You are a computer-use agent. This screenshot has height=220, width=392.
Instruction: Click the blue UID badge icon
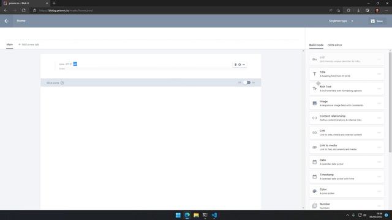pyautogui.click(x=75, y=64)
